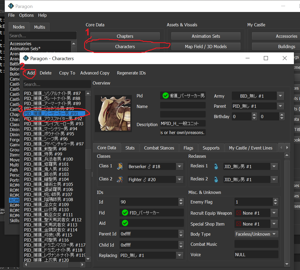Click the Animation Sets button

(206, 36)
